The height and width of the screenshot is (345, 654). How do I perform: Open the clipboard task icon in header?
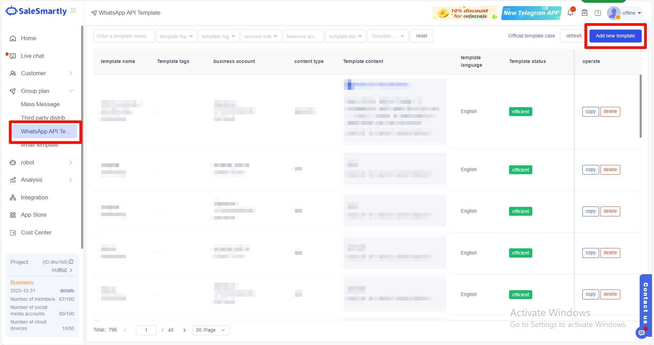pos(584,13)
